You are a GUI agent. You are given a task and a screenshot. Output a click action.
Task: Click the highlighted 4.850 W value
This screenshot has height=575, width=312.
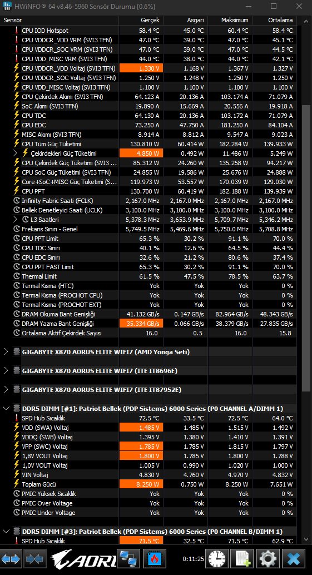click(141, 153)
